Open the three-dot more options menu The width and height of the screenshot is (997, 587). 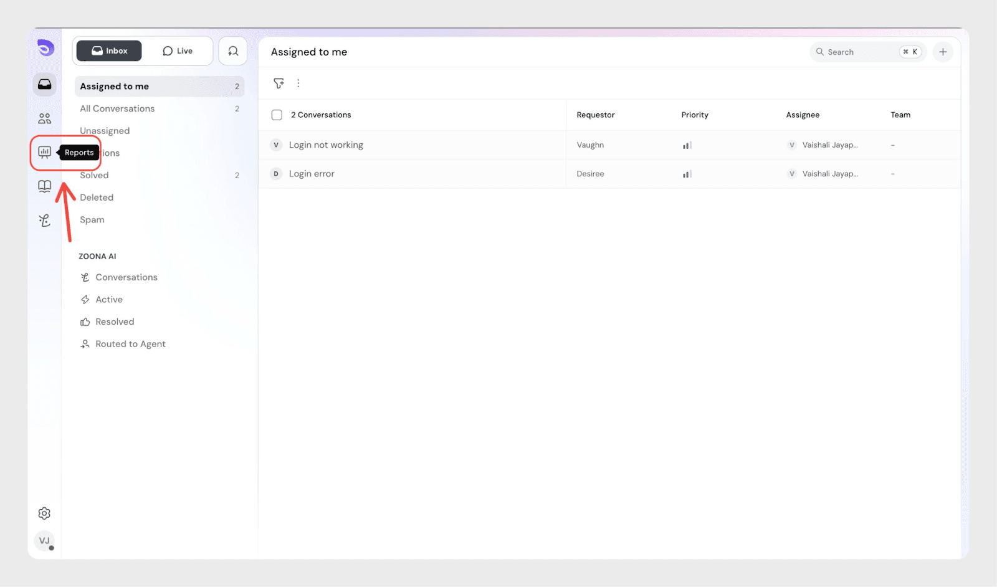(298, 83)
